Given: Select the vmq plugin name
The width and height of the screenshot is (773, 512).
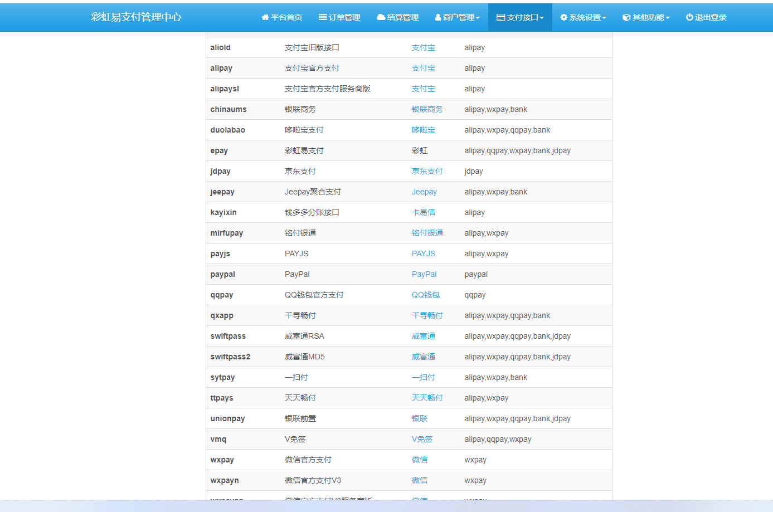Looking at the screenshot, I should (218, 440).
